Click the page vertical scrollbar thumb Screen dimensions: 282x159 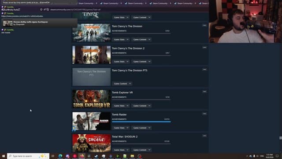point(281,138)
